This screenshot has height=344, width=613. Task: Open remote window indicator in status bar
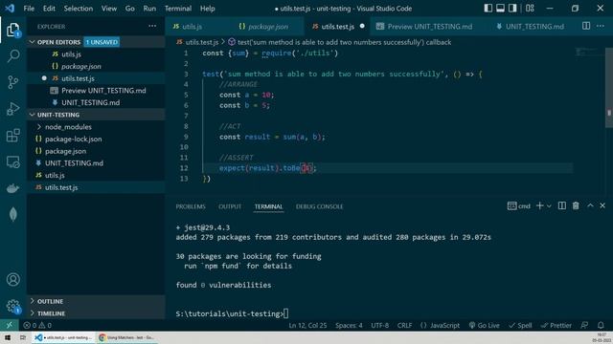(9, 325)
